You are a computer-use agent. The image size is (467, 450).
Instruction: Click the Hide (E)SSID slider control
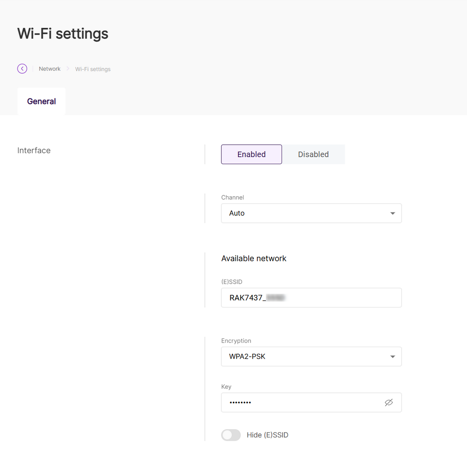click(231, 435)
